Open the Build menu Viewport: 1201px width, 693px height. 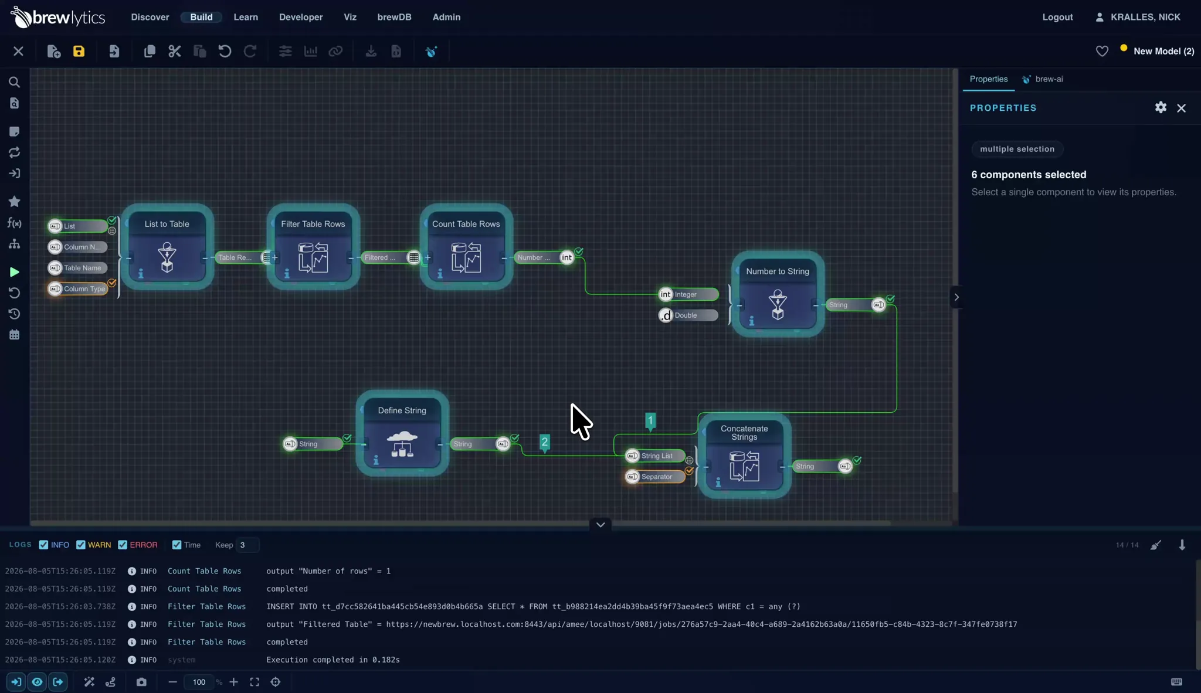pyautogui.click(x=201, y=17)
